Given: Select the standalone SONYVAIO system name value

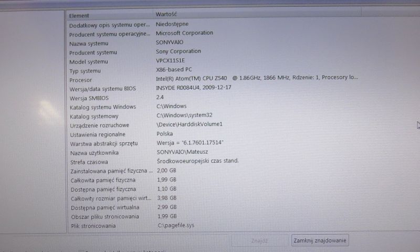Looking at the screenshot, I should pyautogui.click(x=170, y=43).
